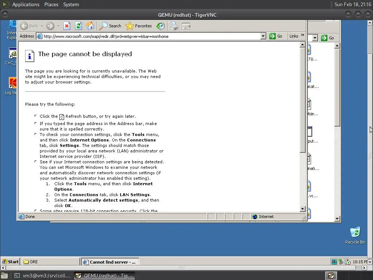Click the green Refresh toolbar button
This screenshot has height=280, width=373.
click(79, 26)
